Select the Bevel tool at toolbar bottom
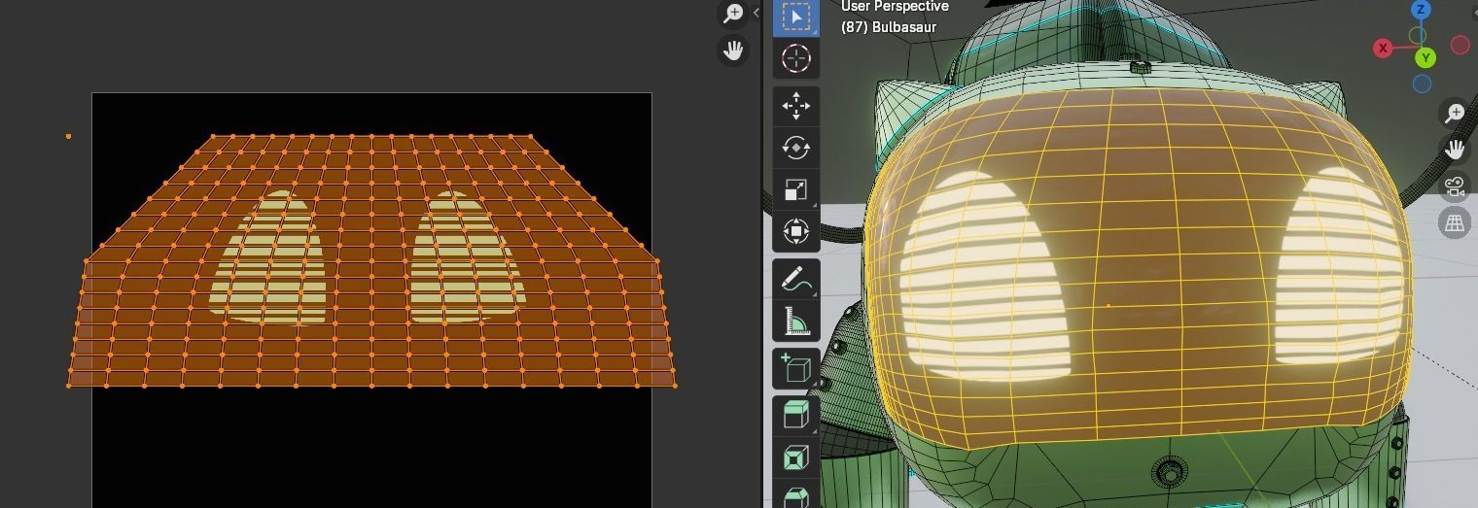Image resolution: width=1478 pixels, height=508 pixels. pyautogui.click(x=795, y=495)
